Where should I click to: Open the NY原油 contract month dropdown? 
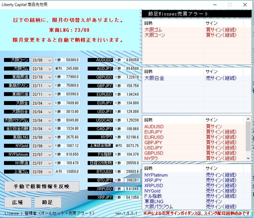(x=42, y=163)
